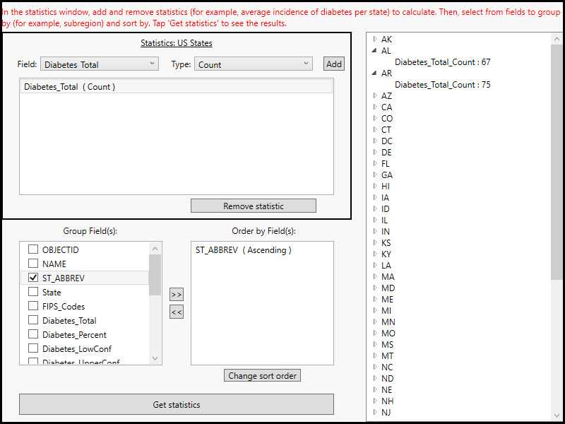Check the FIPS_Codes group field checkbox
Viewport: 565px width, 424px height.
point(33,306)
